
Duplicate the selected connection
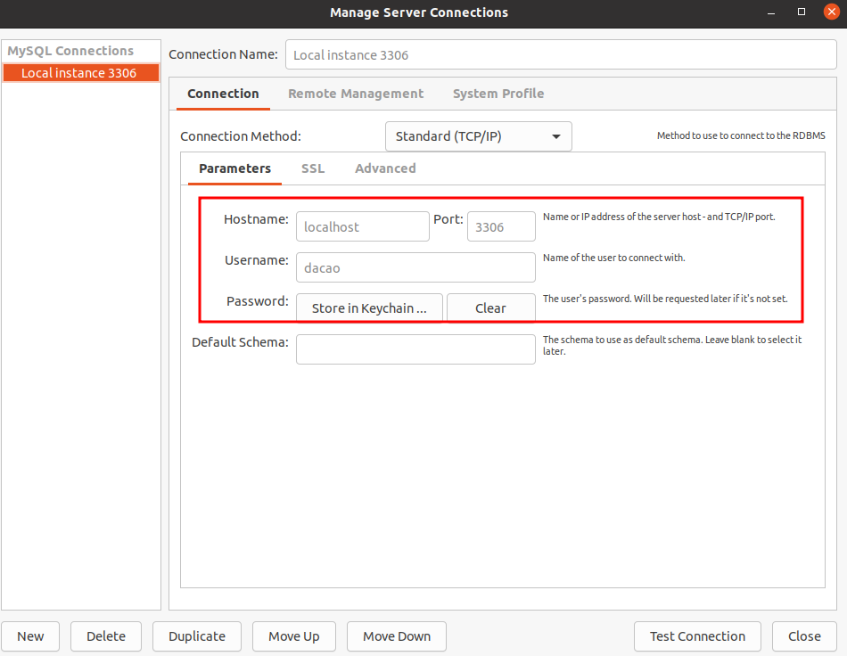pos(197,636)
